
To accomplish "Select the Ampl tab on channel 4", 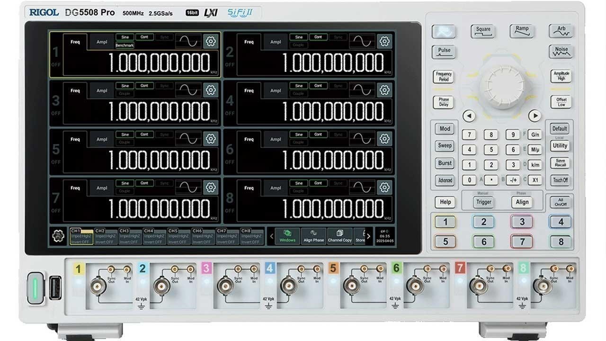I will point(275,90).
